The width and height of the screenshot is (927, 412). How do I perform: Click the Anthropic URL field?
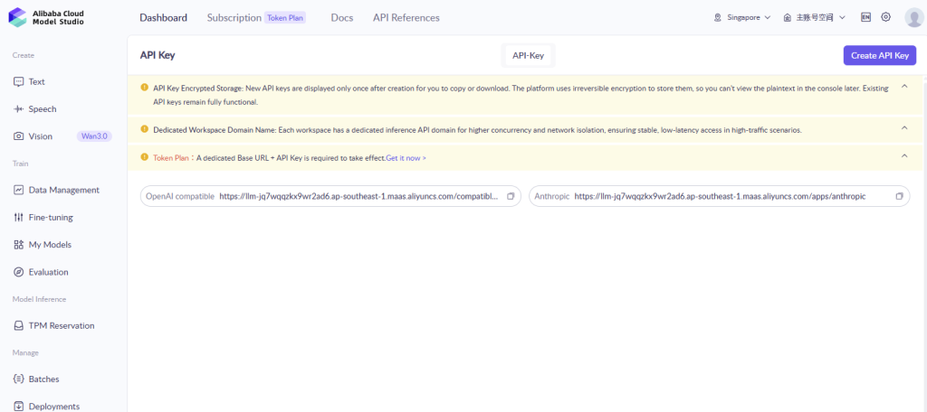click(719, 197)
